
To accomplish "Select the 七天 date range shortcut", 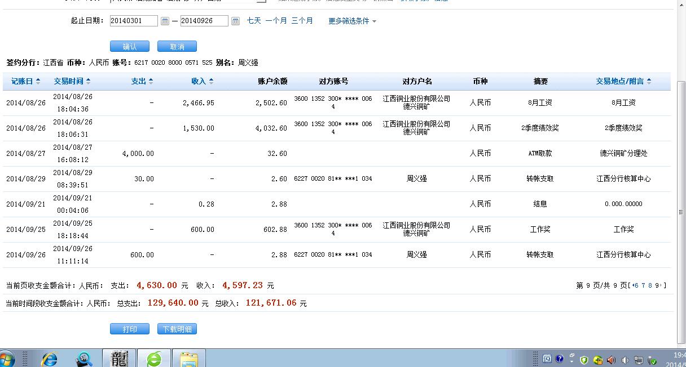I will [x=254, y=20].
